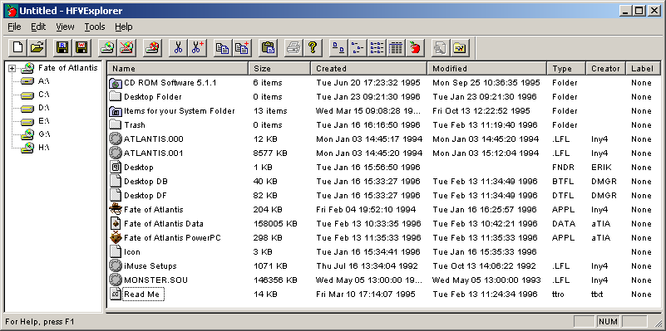Image resolution: width=666 pixels, height=331 pixels.
Task: Sort by the Modified column header
Action: coord(486,68)
